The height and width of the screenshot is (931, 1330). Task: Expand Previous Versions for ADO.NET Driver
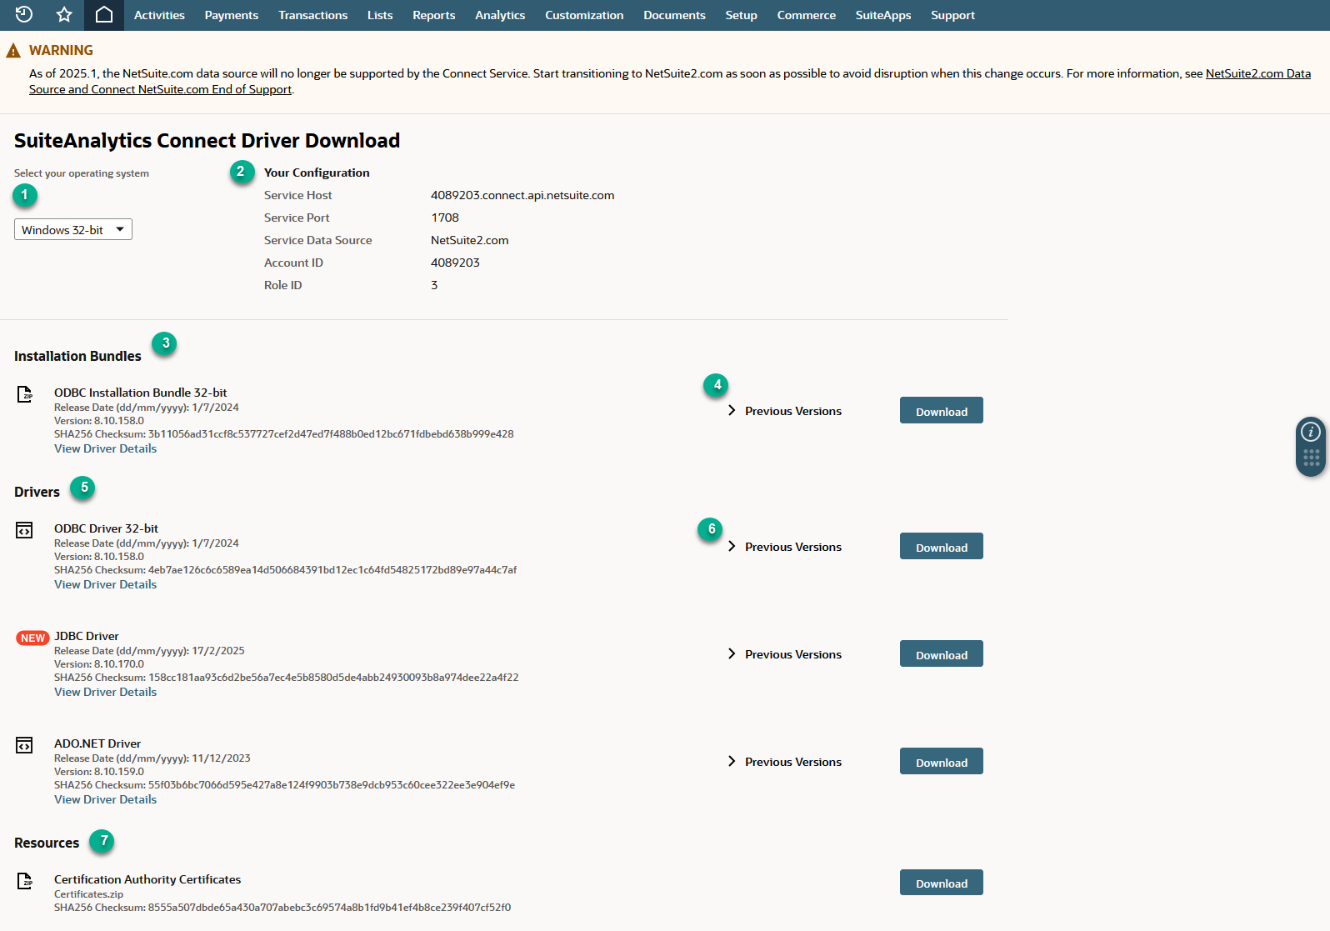tap(784, 762)
